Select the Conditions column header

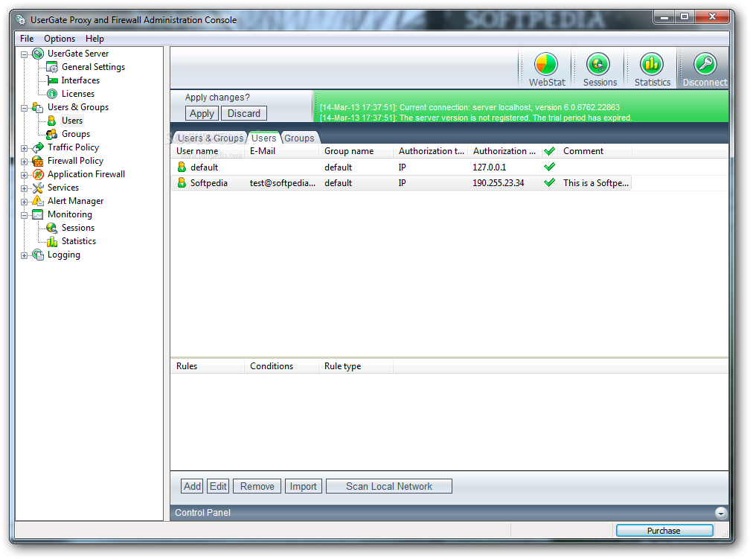pos(282,366)
